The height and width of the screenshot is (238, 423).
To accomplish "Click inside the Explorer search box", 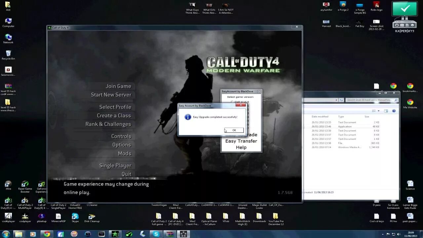I will (x=370, y=100).
